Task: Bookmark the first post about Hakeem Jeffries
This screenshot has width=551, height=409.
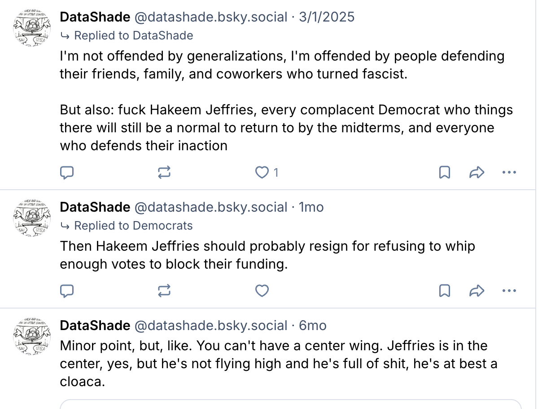Action: (x=444, y=173)
